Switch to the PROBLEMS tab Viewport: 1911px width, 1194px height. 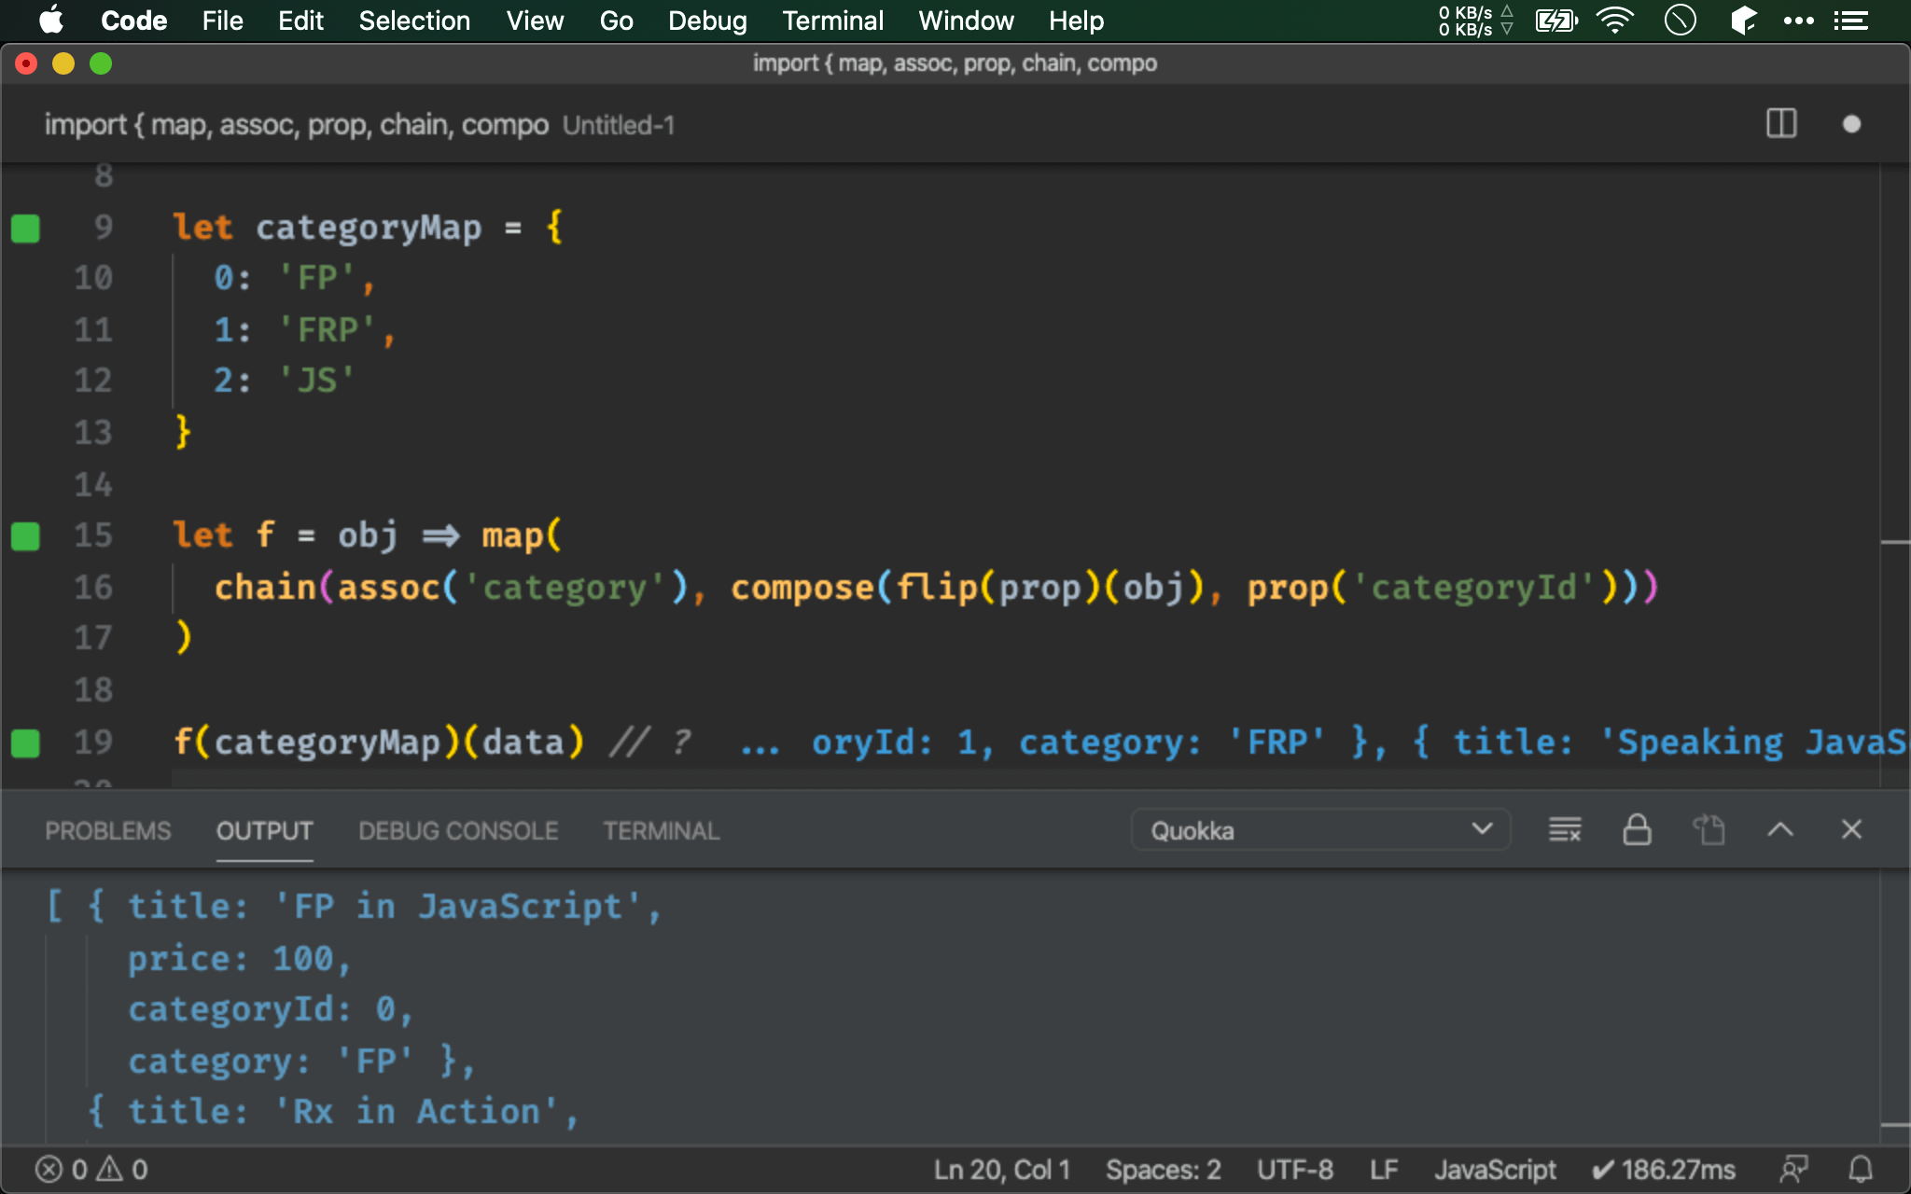pyautogui.click(x=108, y=830)
